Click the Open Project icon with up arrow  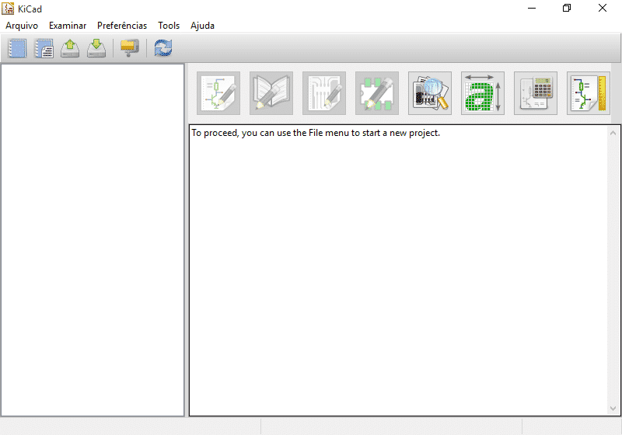pos(70,48)
